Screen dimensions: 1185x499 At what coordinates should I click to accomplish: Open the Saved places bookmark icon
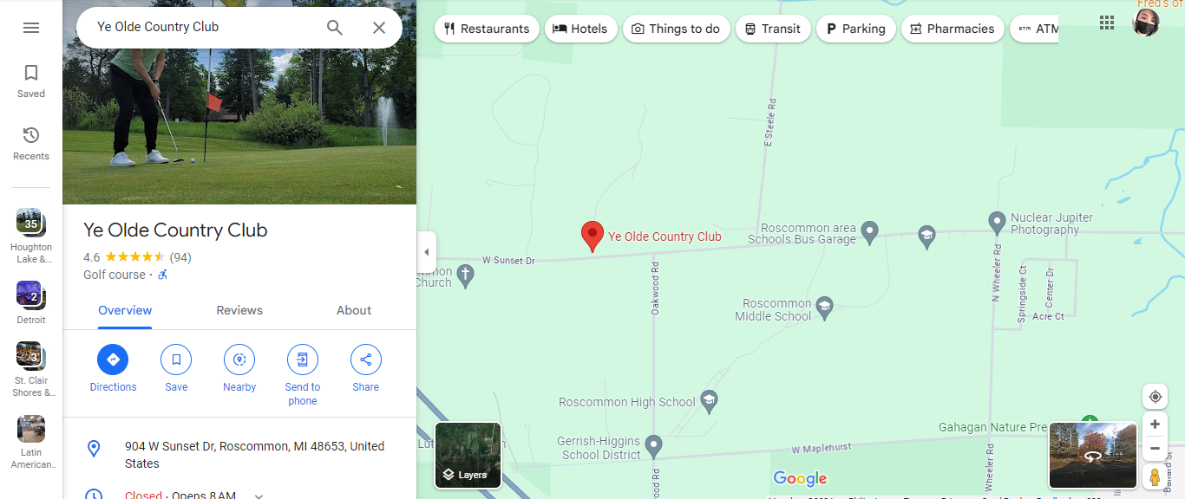pyautogui.click(x=31, y=73)
